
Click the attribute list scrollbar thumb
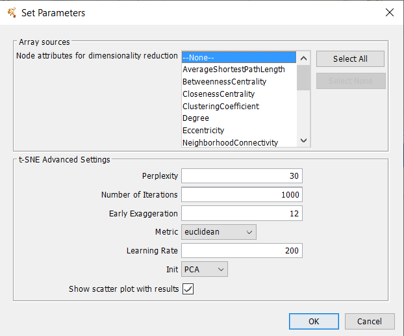coord(303,77)
